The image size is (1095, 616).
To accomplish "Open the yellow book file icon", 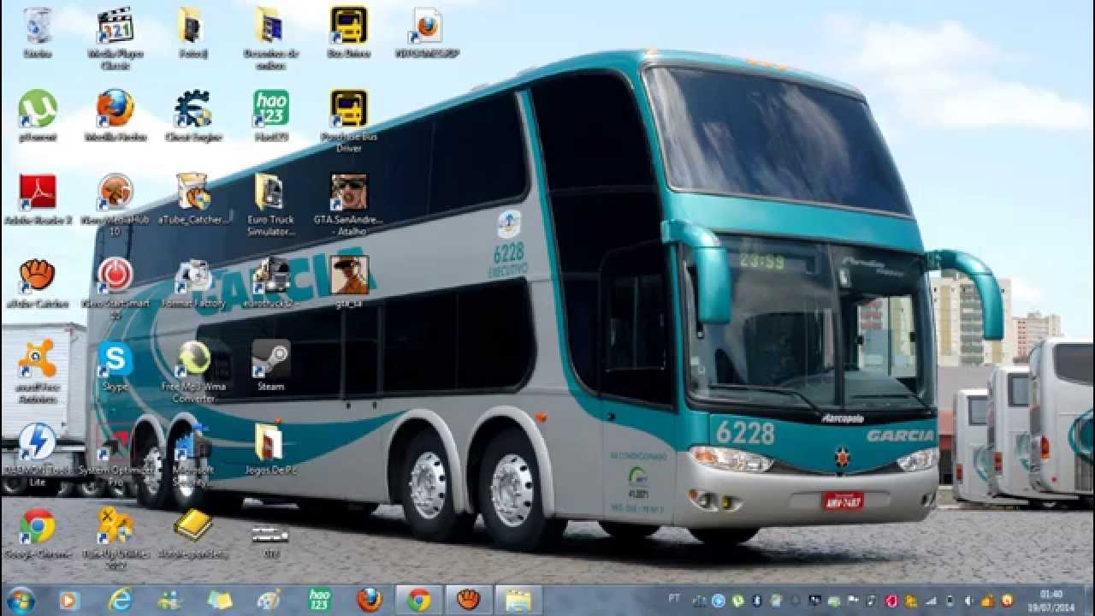I will 193,533.
